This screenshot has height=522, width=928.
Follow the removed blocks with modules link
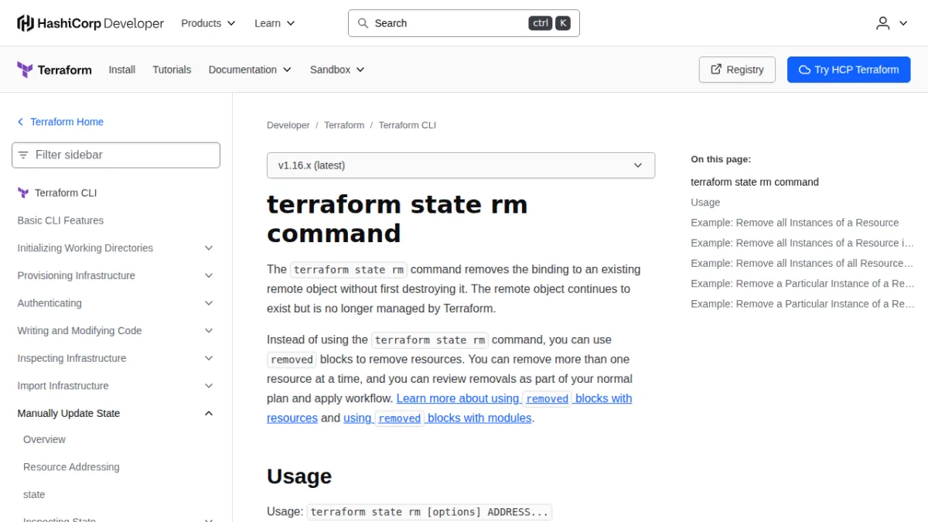[438, 418]
